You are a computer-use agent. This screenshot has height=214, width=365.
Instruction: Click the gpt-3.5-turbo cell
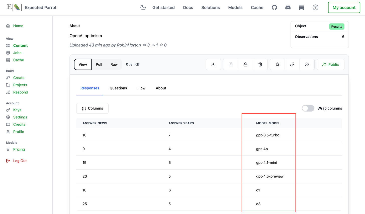point(268,135)
